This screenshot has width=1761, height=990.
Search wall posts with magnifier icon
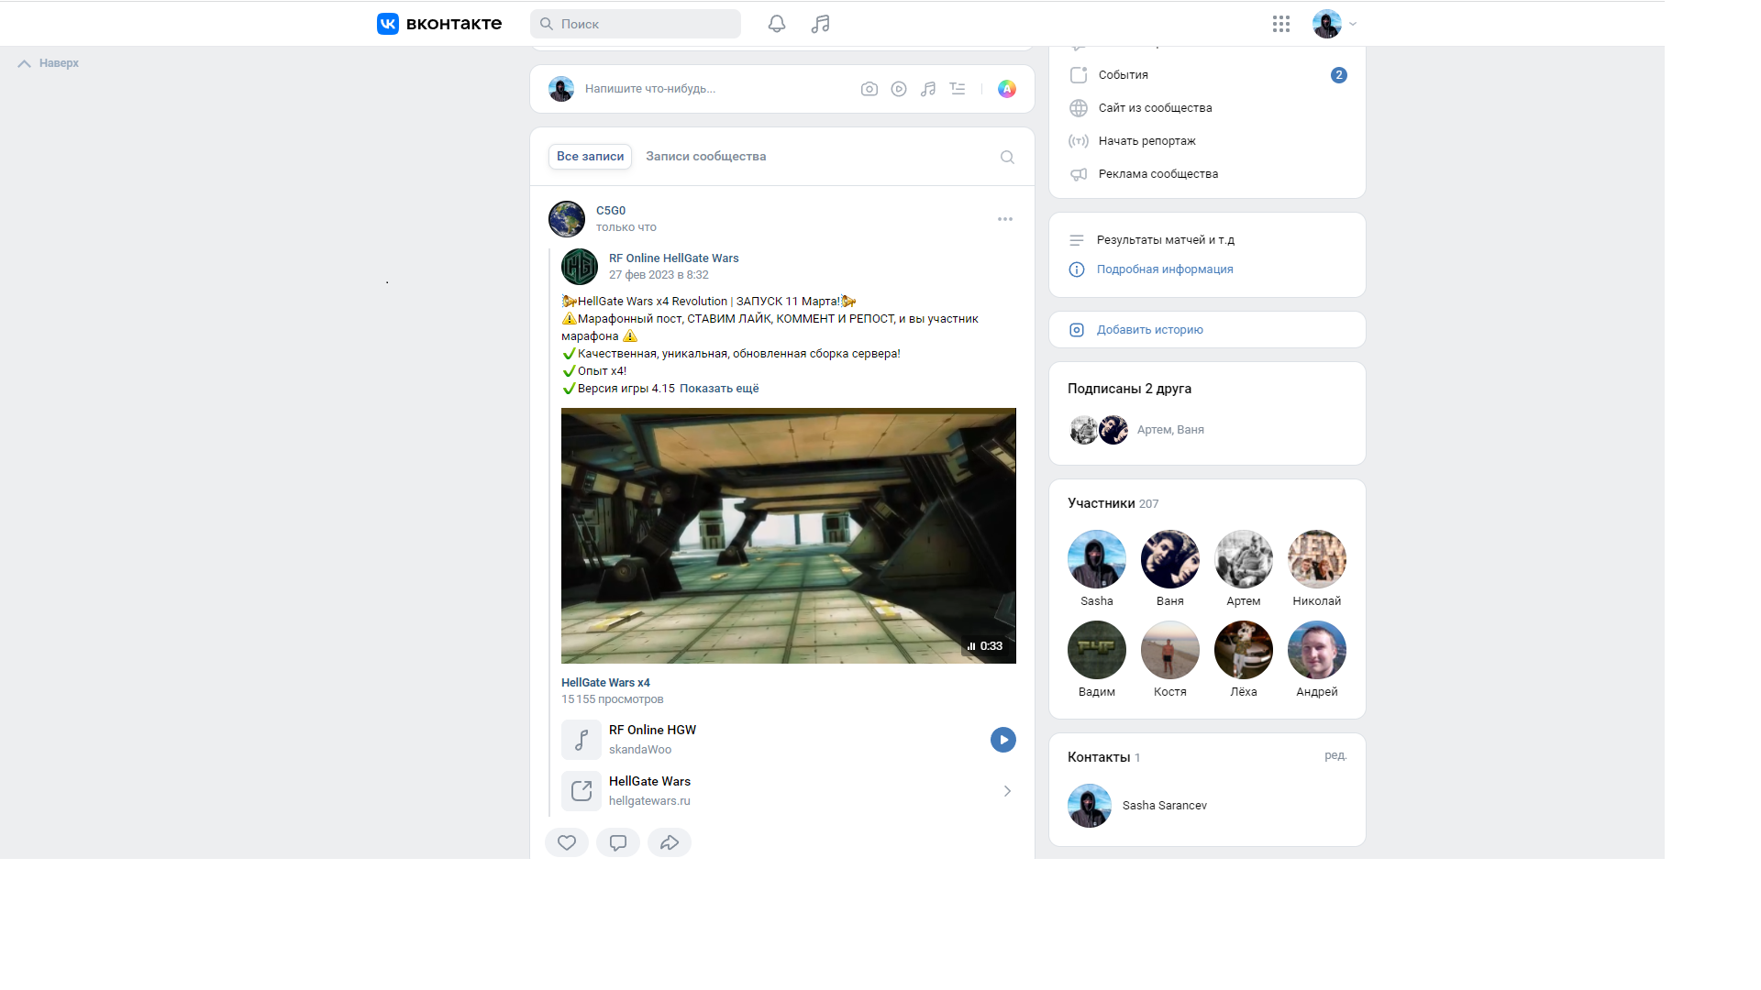pyautogui.click(x=1007, y=158)
